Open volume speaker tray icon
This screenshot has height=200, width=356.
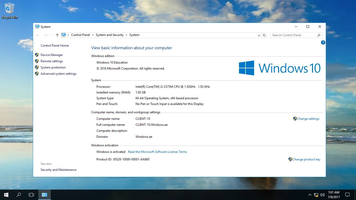[x=322, y=195]
